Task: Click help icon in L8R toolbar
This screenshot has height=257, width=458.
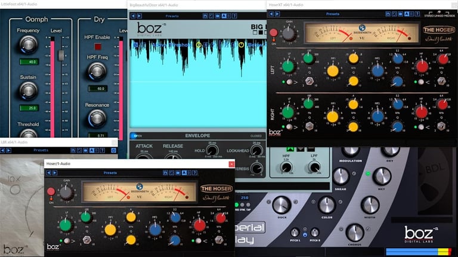Action: point(103,150)
